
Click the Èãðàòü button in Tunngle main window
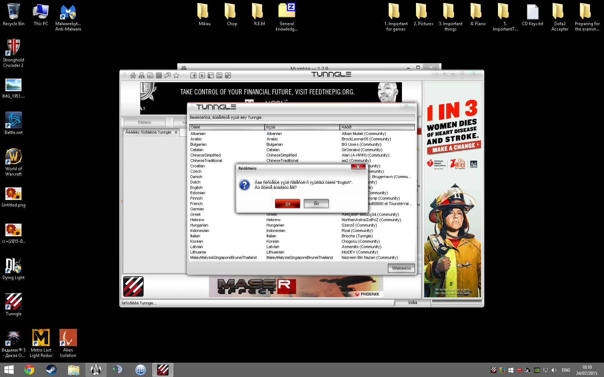pos(145,122)
